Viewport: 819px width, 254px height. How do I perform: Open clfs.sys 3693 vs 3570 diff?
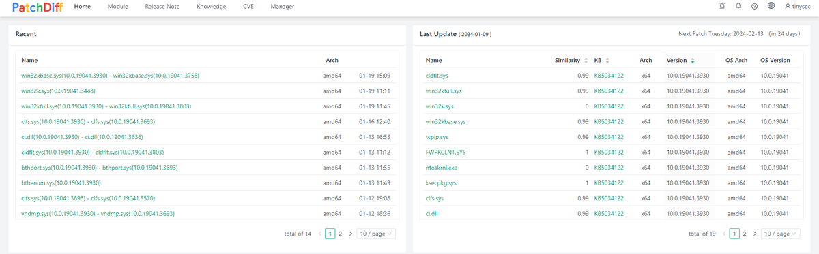pos(88,198)
